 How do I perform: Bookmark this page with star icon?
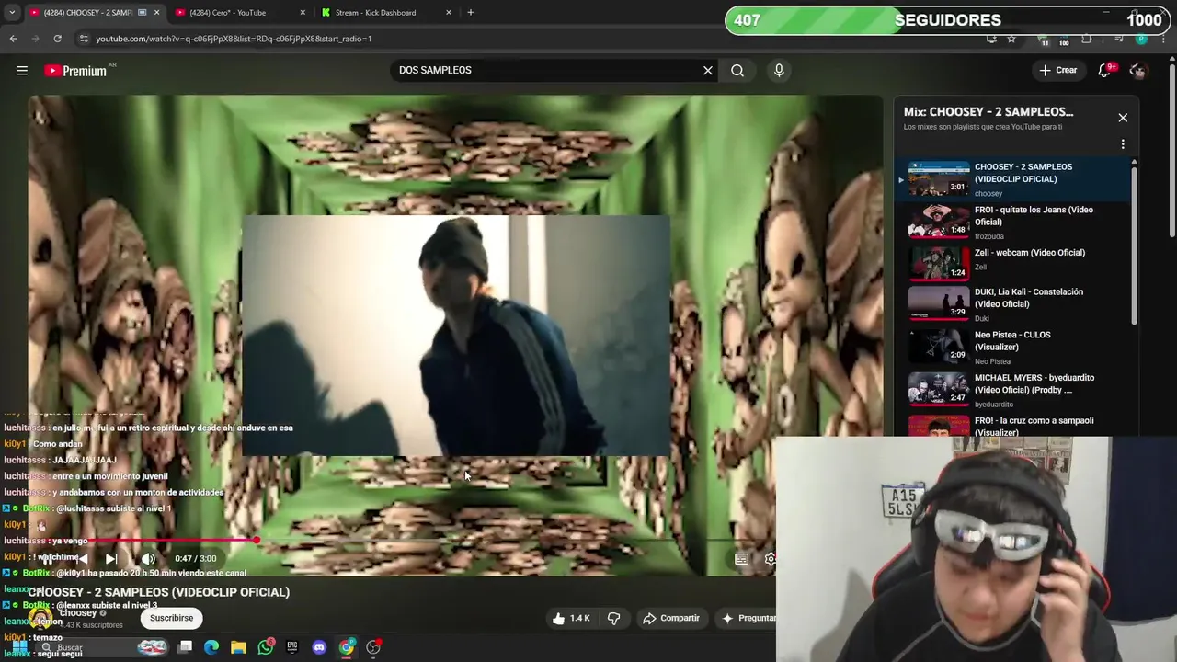[1011, 39]
